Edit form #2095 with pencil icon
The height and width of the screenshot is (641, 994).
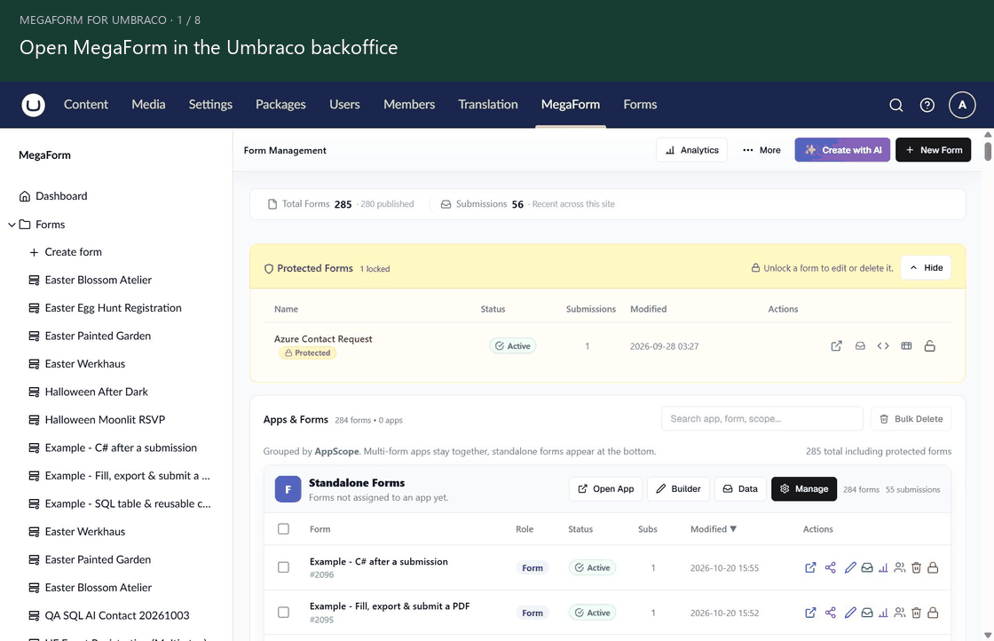[x=850, y=613]
